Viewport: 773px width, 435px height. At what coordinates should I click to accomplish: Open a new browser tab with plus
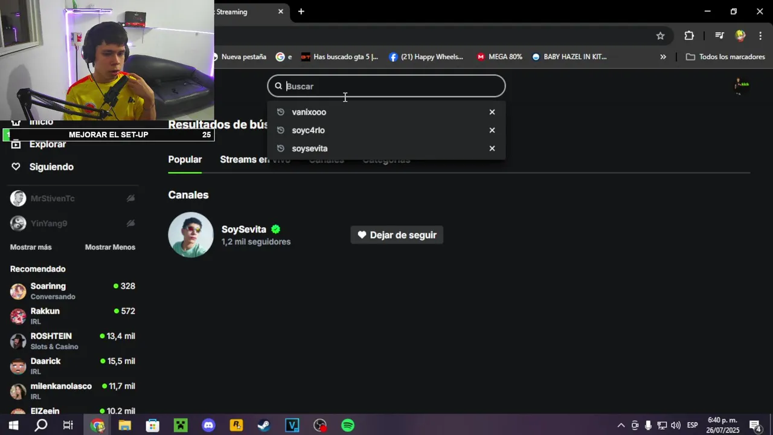(301, 11)
